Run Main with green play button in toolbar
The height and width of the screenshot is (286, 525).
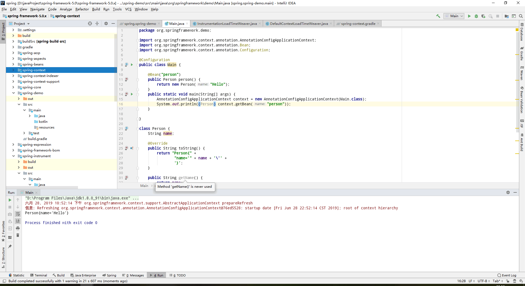coord(469,16)
